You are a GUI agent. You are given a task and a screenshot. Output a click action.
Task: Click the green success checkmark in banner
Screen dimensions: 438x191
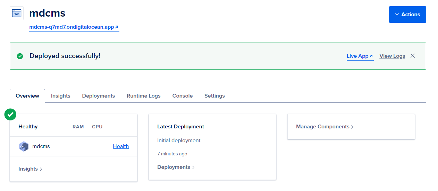click(20, 56)
